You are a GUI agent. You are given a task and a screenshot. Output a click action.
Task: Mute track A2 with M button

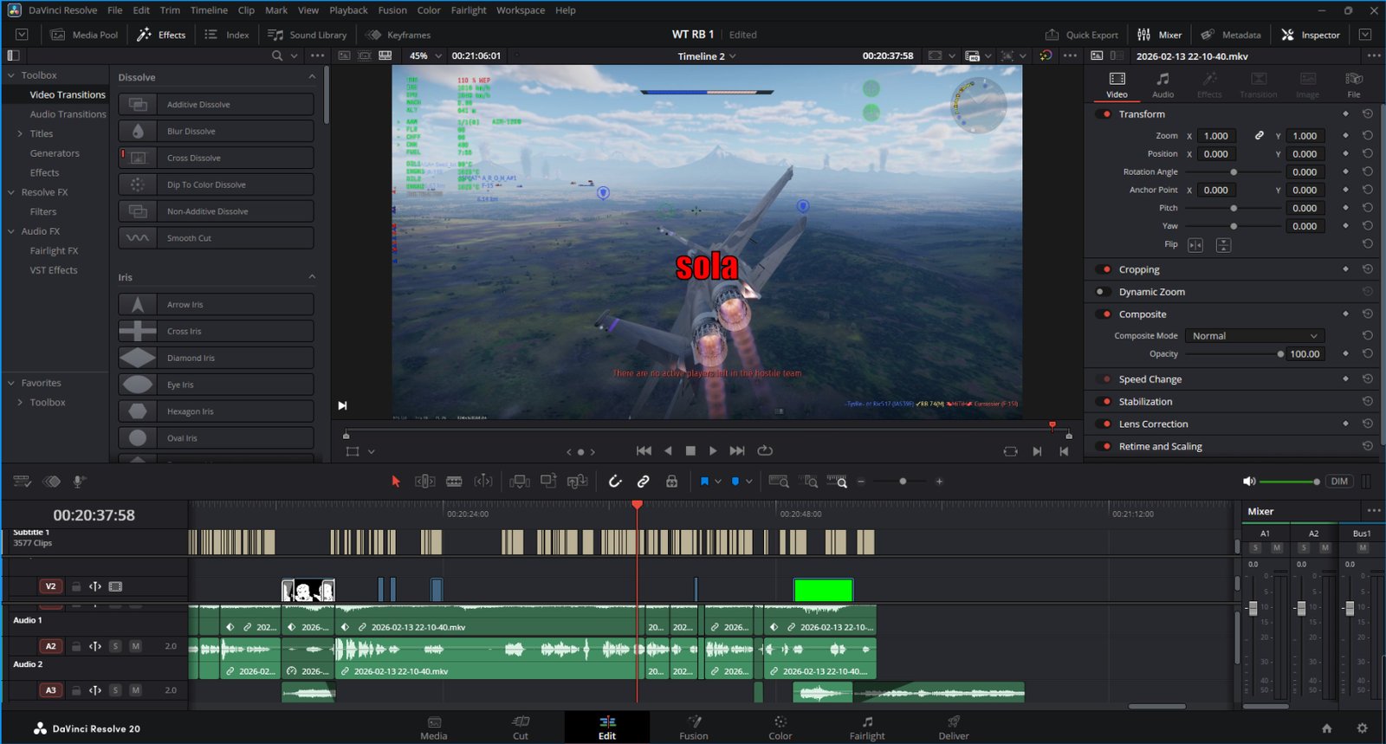[136, 646]
